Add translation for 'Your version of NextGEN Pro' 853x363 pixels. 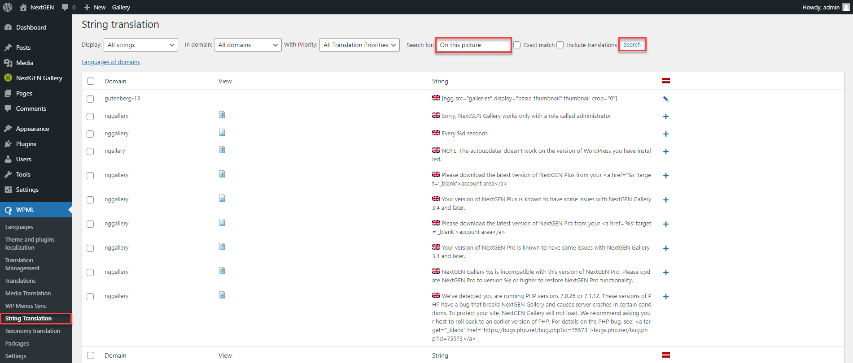pyautogui.click(x=666, y=248)
